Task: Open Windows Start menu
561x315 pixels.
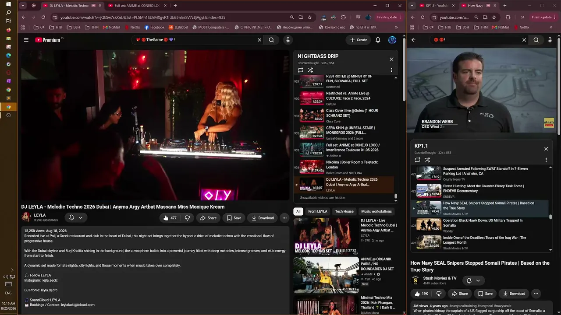Action: pyautogui.click(x=8, y=4)
